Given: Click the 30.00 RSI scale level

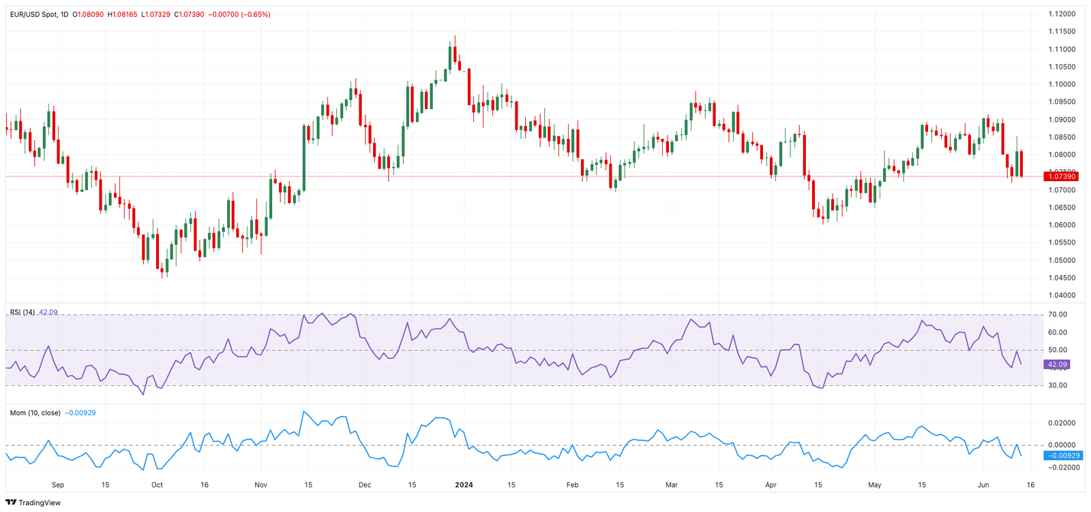Looking at the screenshot, I should pyautogui.click(x=1058, y=385).
